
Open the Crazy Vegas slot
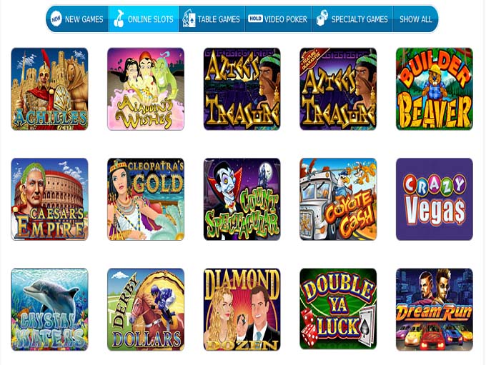(x=435, y=199)
